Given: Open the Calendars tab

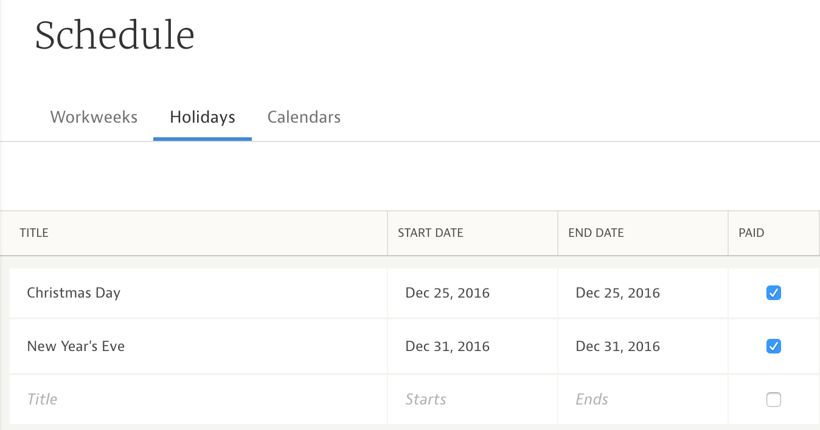Looking at the screenshot, I should click(x=304, y=117).
